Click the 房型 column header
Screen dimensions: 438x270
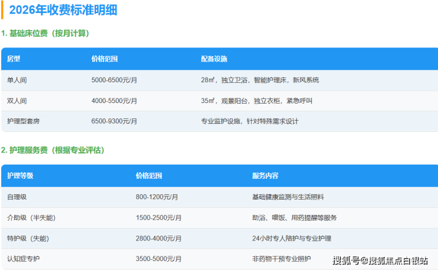click(14, 59)
